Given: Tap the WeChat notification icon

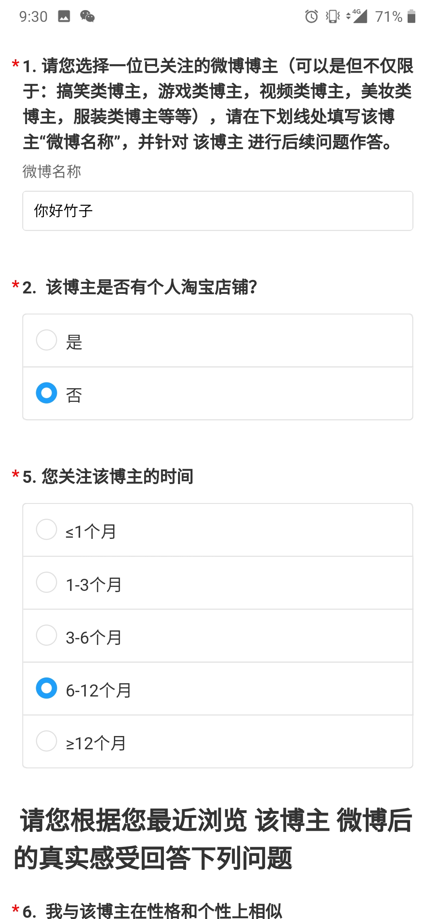Looking at the screenshot, I should point(87,17).
